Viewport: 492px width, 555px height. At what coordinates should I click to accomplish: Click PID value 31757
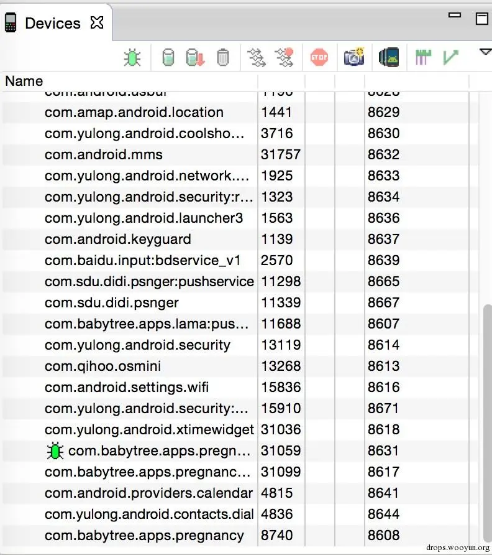click(x=281, y=155)
